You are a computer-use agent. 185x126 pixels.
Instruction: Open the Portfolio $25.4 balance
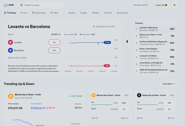[x=141, y=5]
